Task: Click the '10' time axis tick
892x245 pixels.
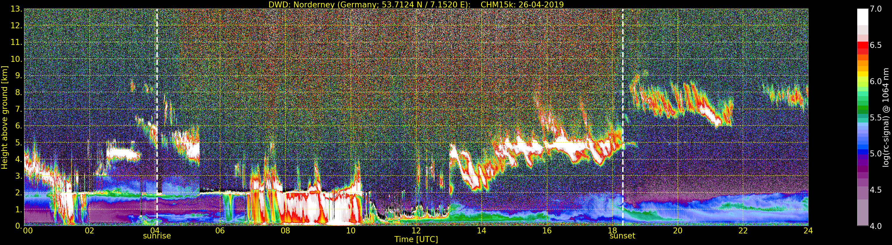Action: click(351, 231)
